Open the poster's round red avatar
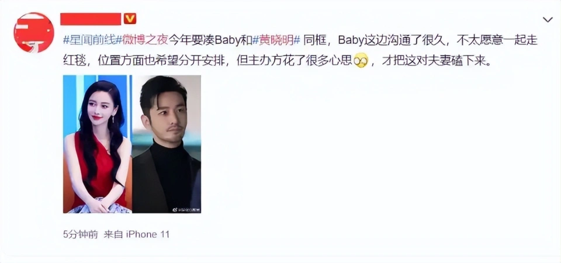 coord(34,33)
